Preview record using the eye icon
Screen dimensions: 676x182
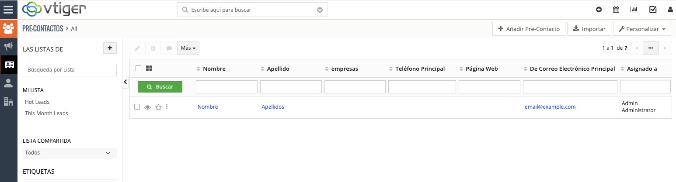click(148, 107)
